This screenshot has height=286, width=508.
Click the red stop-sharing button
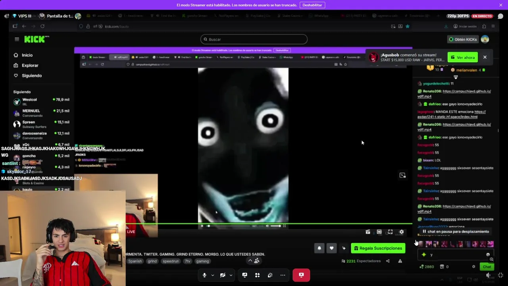tap(301, 275)
